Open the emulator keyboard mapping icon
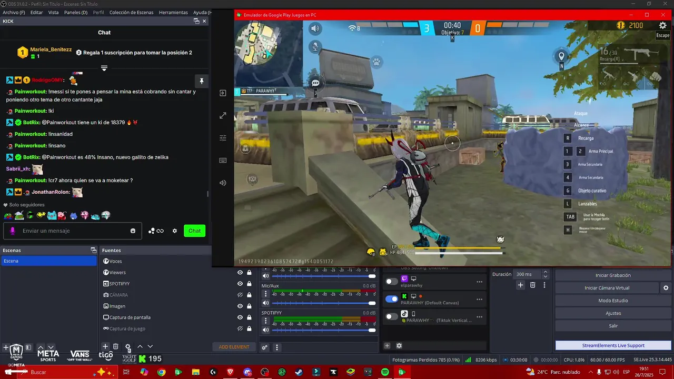 point(223,161)
